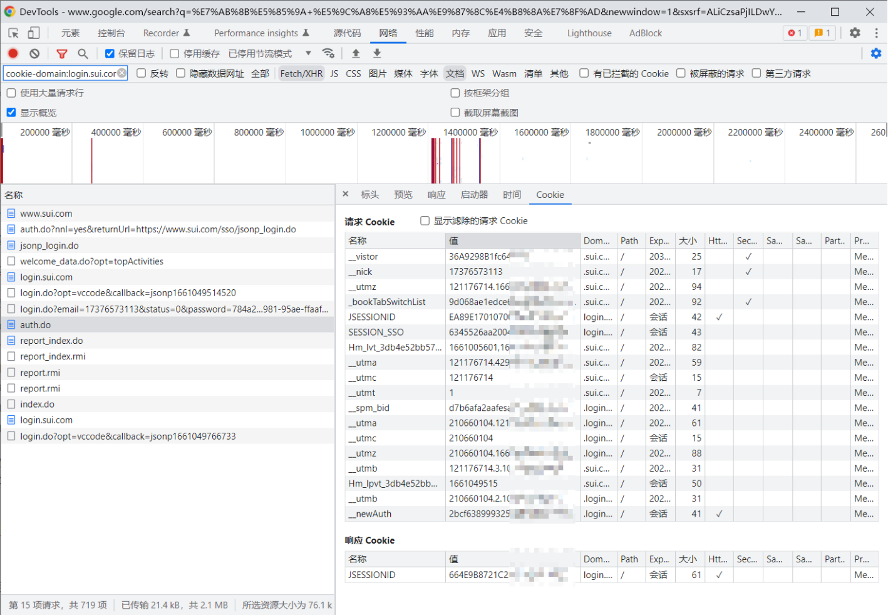Uncheck the 保留日志 checkbox
Screen dimensions: 888x615
click(110, 54)
